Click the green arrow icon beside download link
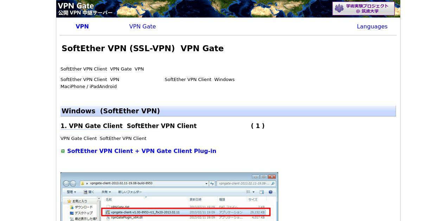The width and height of the screenshot is (422, 221). [63, 151]
